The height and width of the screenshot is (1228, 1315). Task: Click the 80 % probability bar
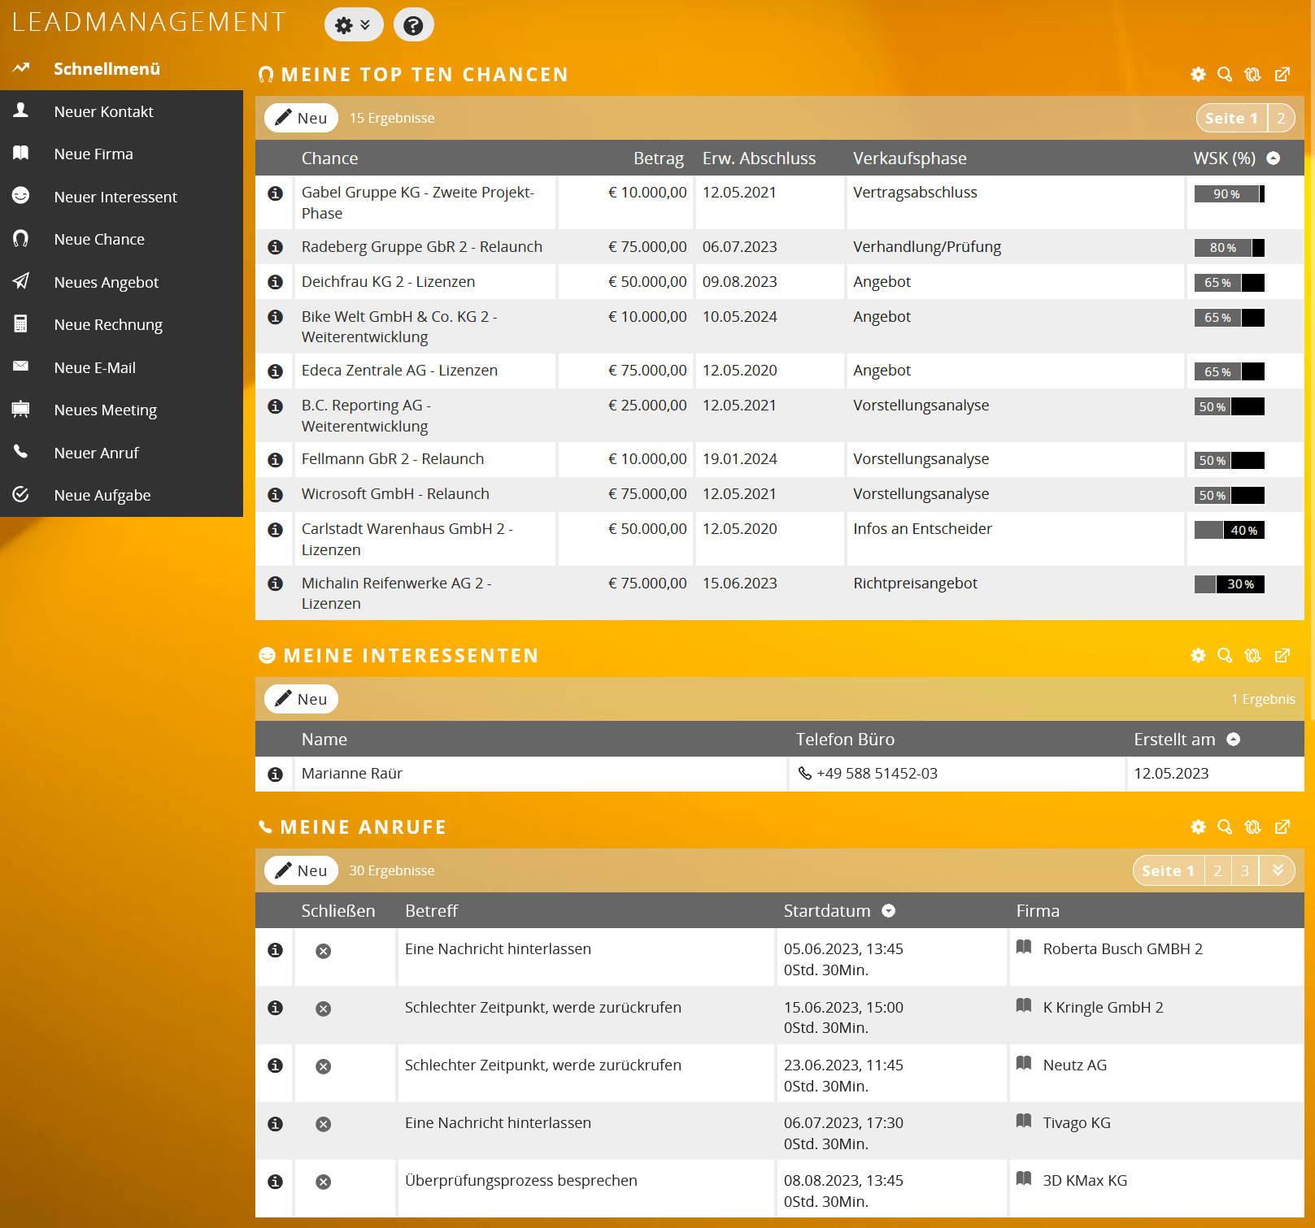1229,248
